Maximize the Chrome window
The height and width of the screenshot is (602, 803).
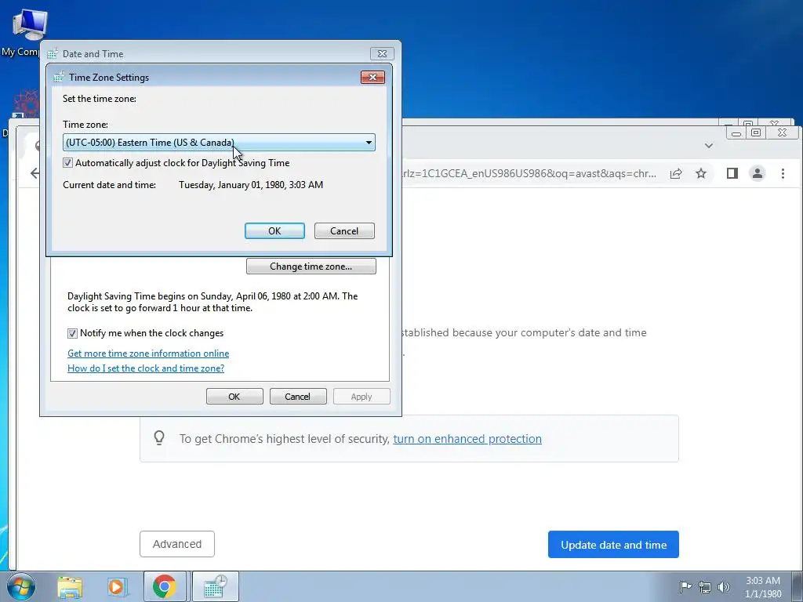[756, 132]
